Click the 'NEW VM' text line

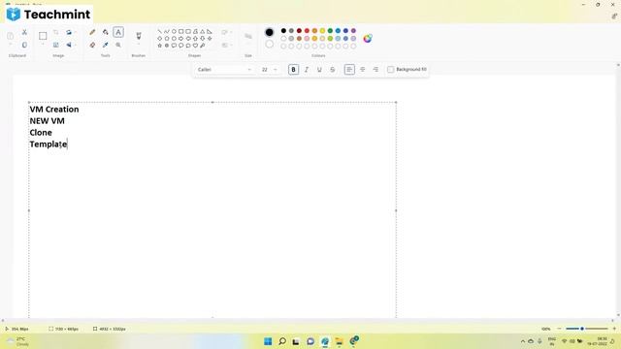tap(48, 120)
